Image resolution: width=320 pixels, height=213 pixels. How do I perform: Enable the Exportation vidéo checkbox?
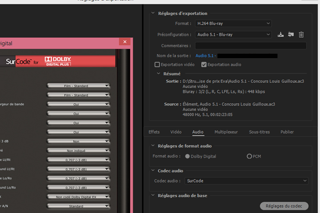pos(157,65)
